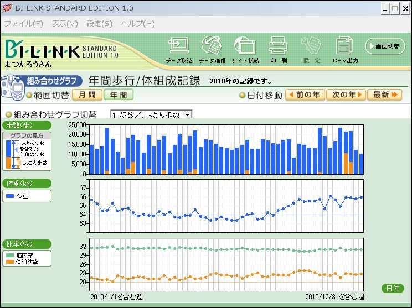This screenshot has width=412, height=308.
Task: Click the green 筋肉率 legend swatch
Action: tap(10, 255)
